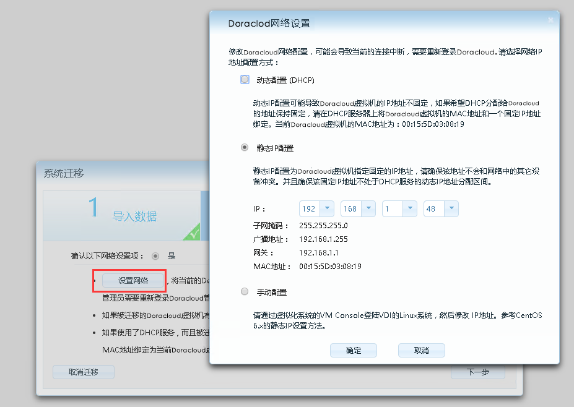Click the 设置网络 button in 系统迁移 window
Image resolution: width=574 pixels, height=407 pixels.
click(133, 280)
